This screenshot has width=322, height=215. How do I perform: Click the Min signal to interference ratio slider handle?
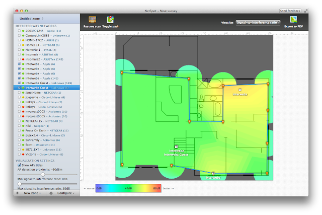[20, 184]
